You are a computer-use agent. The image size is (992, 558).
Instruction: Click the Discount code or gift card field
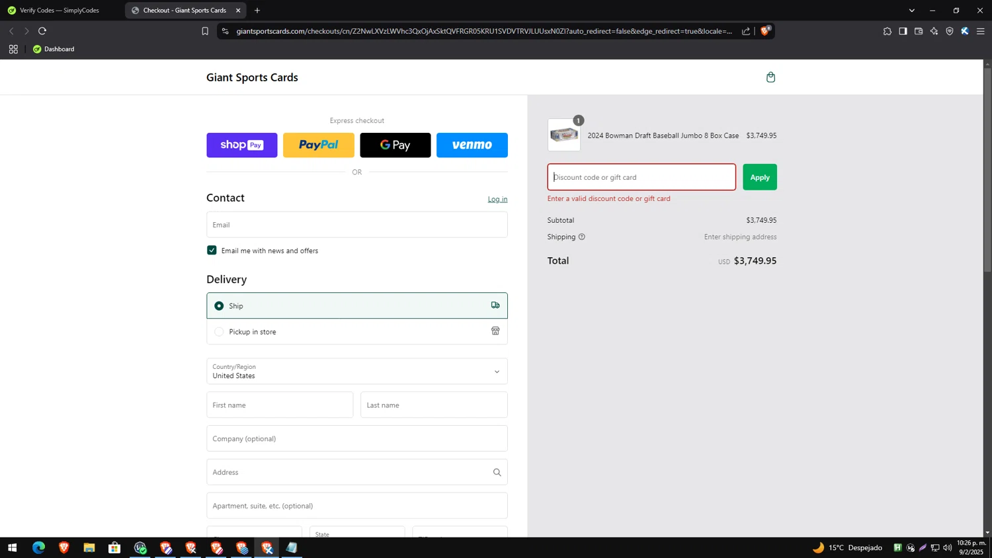(641, 177)
